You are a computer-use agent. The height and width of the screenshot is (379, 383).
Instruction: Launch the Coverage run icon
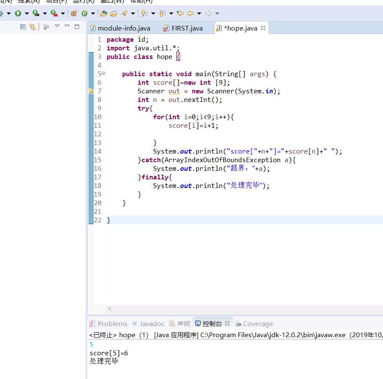click(x=36, y=13)
